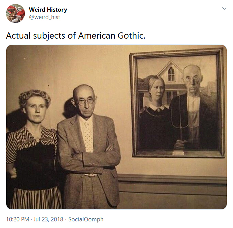The image size is (233, 228).
Task: Open the SocialOomph source link
Action: click(x=86, y=219)
